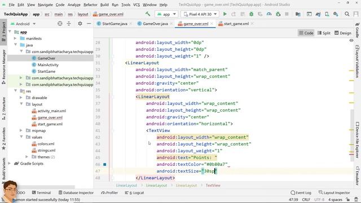The image size is (361, 203).
Task: Open Structure tool window
Action: [4, 108]
